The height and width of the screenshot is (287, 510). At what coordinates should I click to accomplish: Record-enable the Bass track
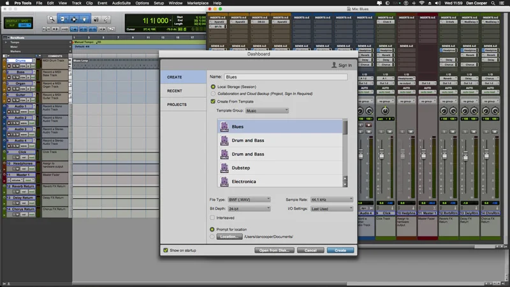pyautogui.click(x=9, y=77)
